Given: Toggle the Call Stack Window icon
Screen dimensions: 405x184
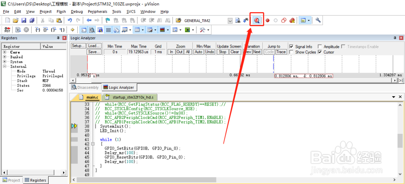Looking at the screenshot, I should 117,30.
